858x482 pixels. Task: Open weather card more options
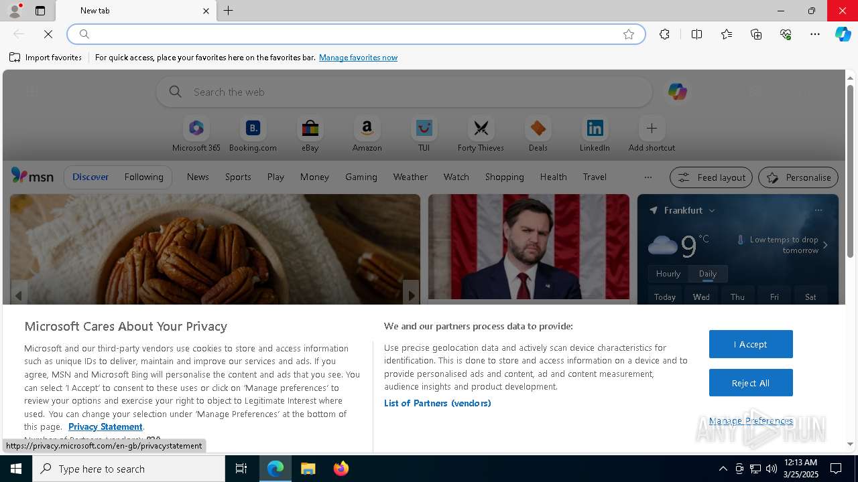pos(818,210)
